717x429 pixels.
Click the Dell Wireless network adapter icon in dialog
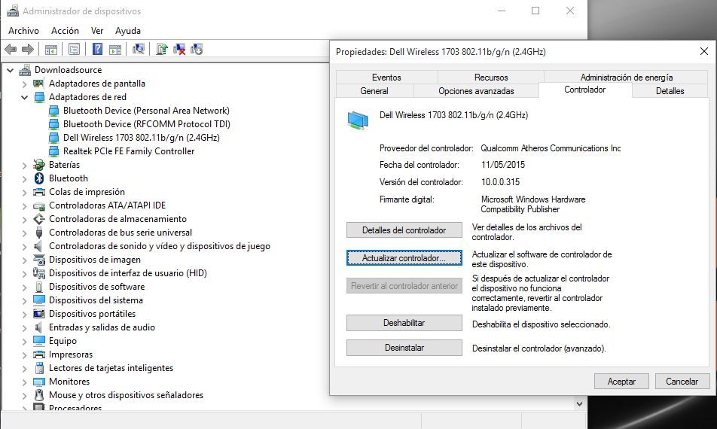point(358,121)
